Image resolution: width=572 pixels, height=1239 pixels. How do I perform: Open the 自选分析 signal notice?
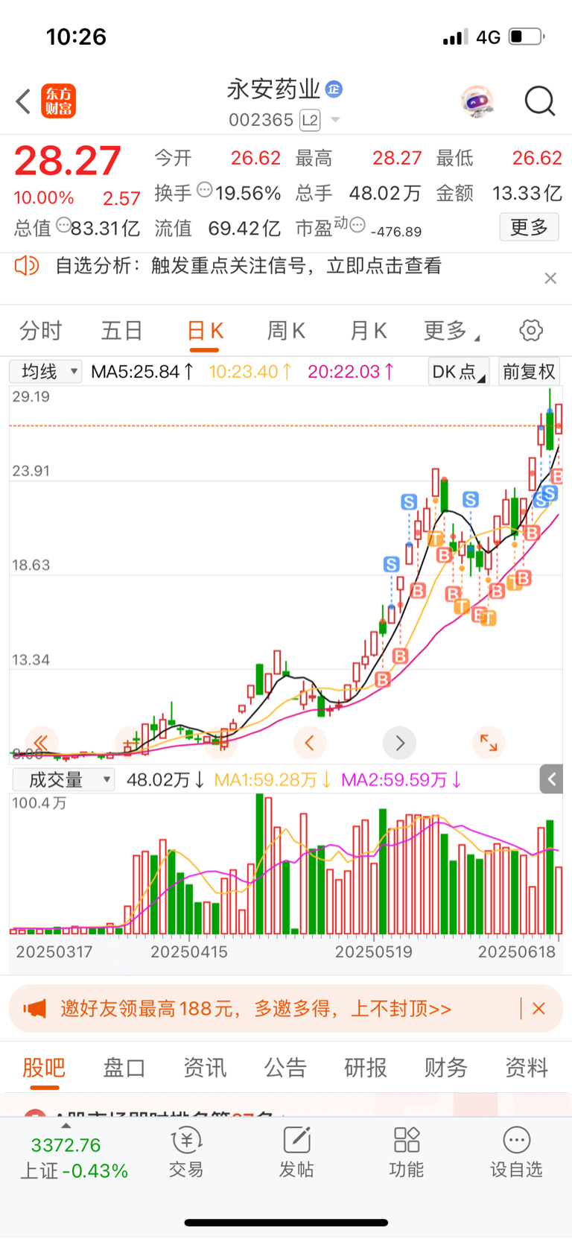click(249, 266)
